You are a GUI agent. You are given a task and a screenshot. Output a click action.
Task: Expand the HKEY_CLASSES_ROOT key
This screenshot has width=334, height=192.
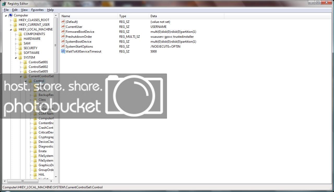tap(11, 20)
